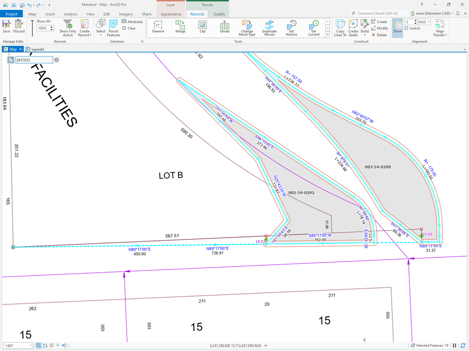Set selected parcels as Historic

pos(292,29)
